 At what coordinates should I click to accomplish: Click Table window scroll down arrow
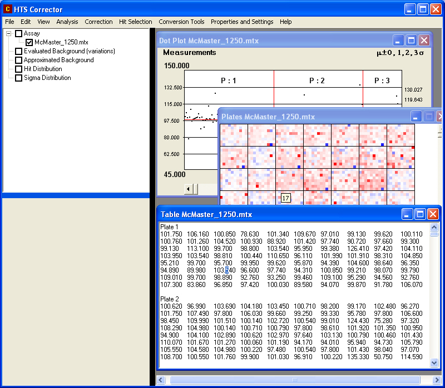(x=434, y=362)
